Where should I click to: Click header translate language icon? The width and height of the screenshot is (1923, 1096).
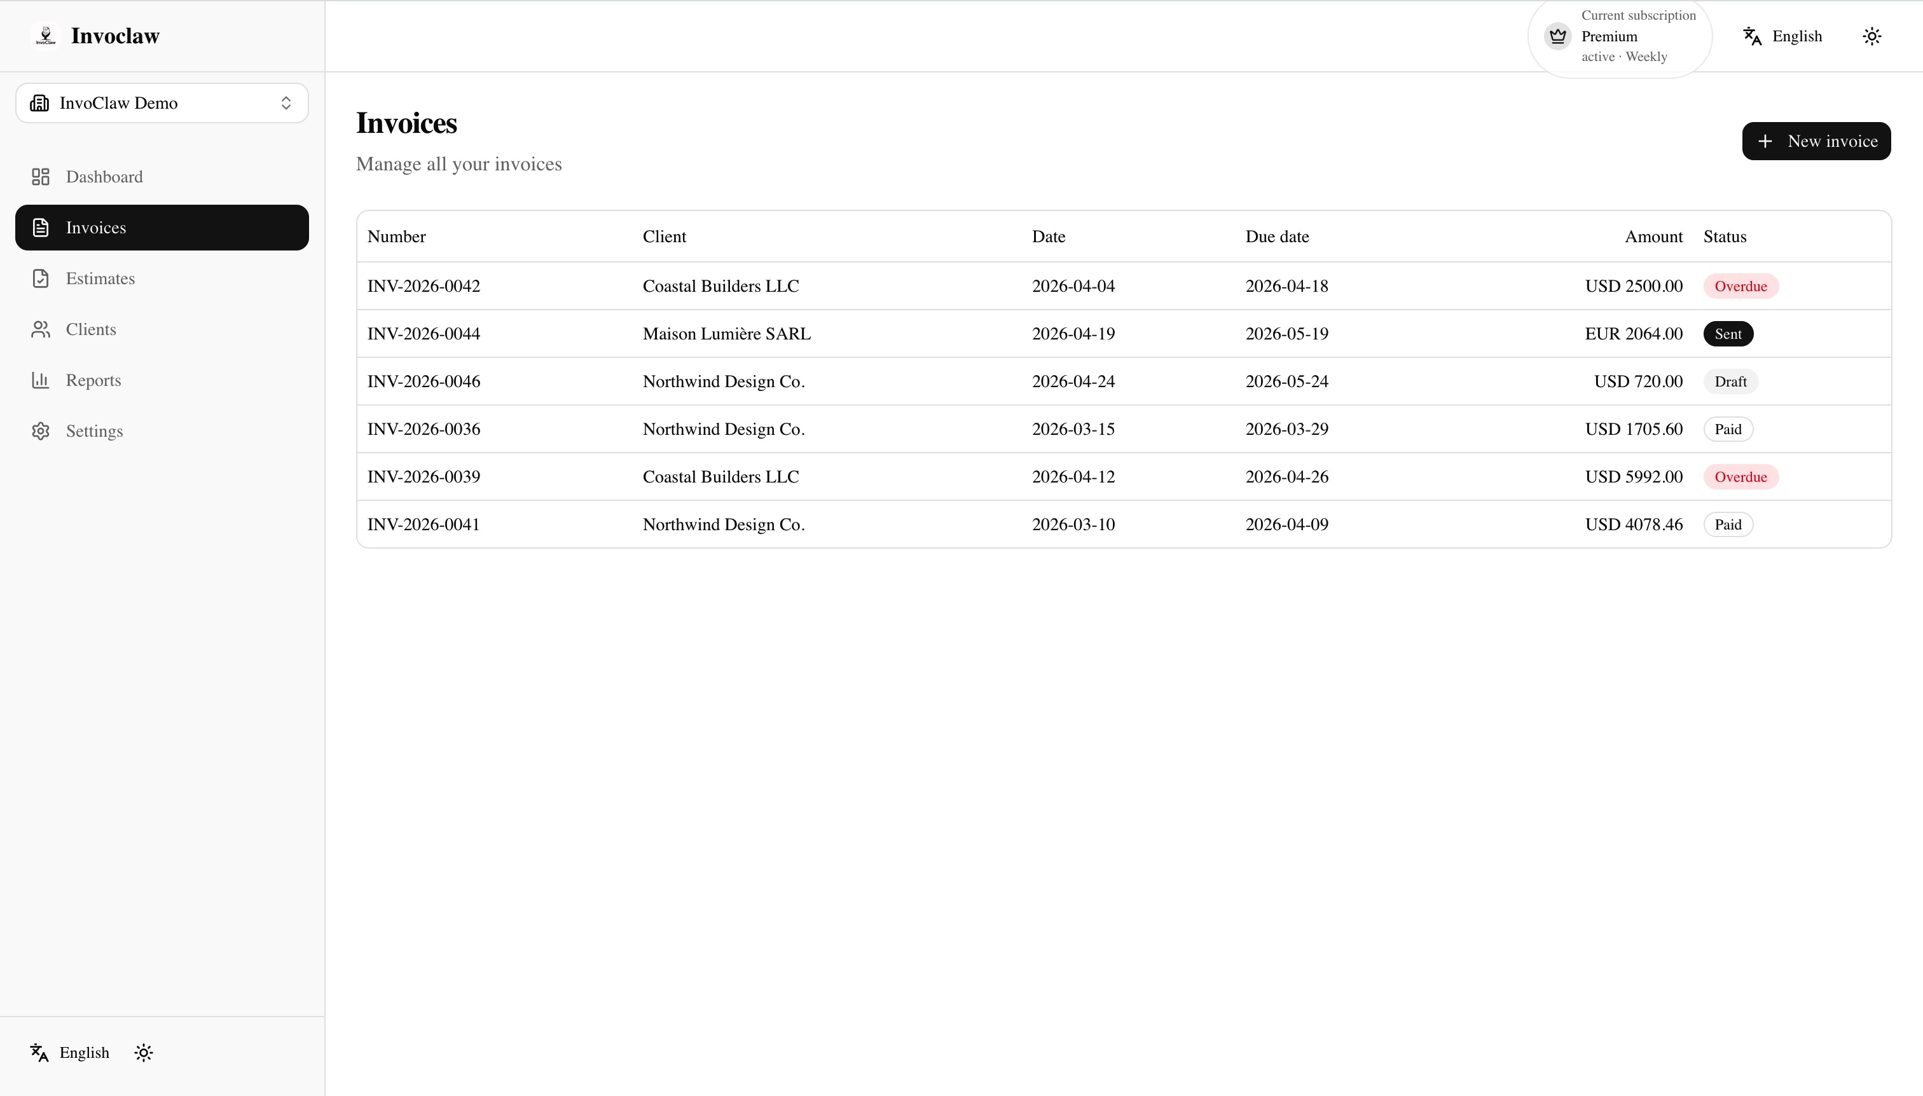click(1752, 36)
